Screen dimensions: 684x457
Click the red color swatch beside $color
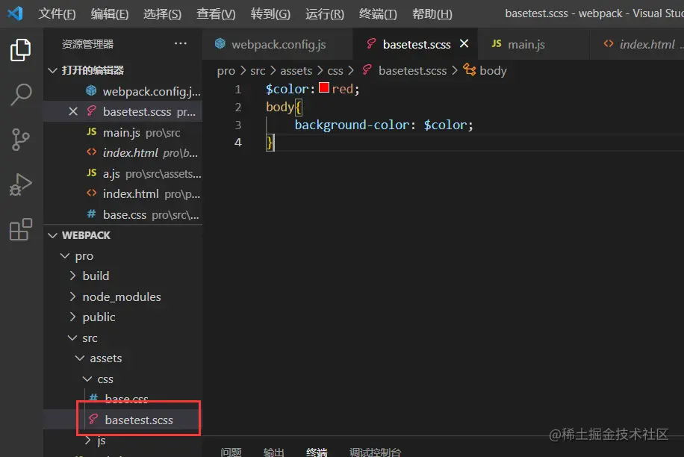point(323,88)
